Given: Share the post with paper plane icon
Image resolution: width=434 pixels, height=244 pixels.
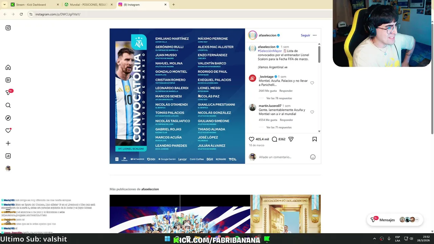Looking at the screenshot, I should point(291,139).
